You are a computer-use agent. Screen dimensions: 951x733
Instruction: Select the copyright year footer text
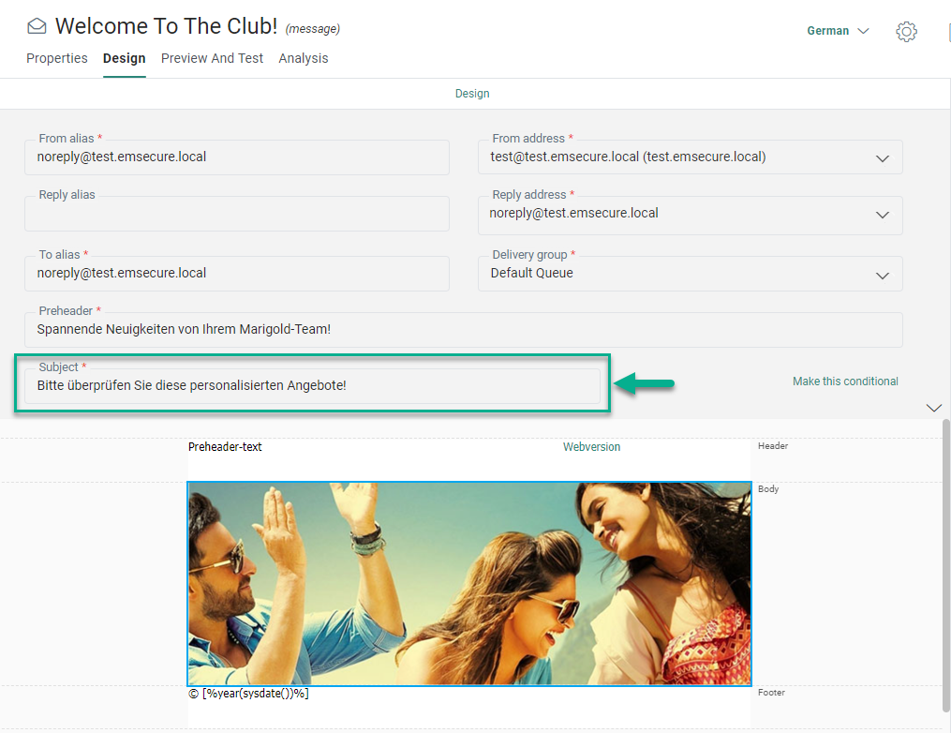pos(248,694)
